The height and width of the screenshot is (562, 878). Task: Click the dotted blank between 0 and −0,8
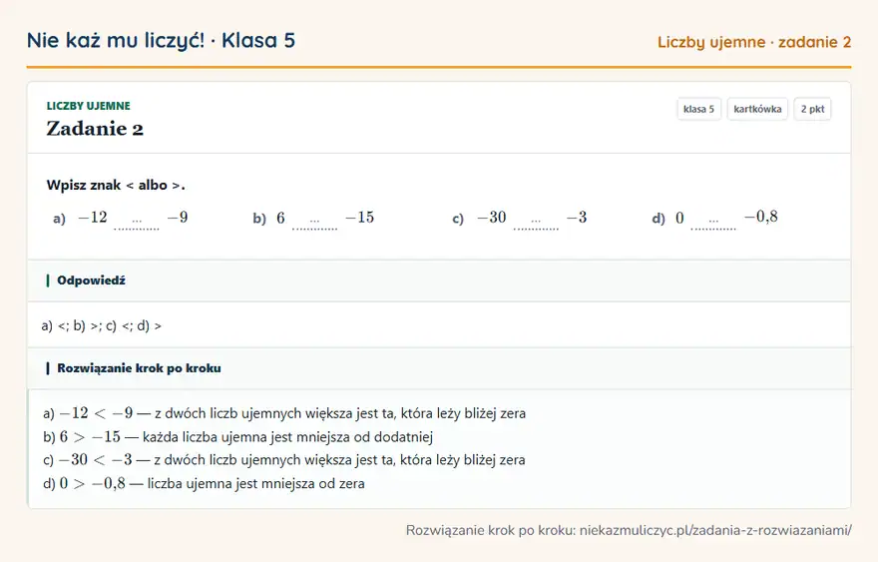point(713,223)
